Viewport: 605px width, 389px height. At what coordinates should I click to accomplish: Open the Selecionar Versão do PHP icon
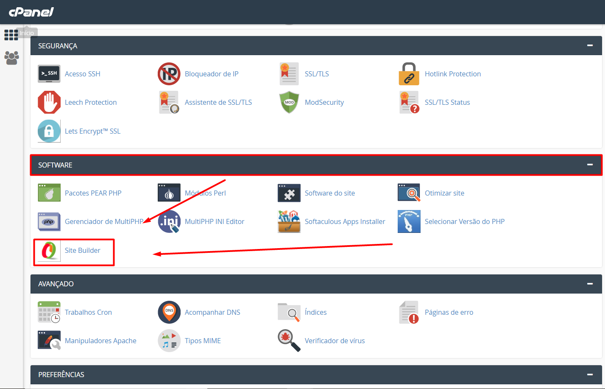(x=409, y=221)
